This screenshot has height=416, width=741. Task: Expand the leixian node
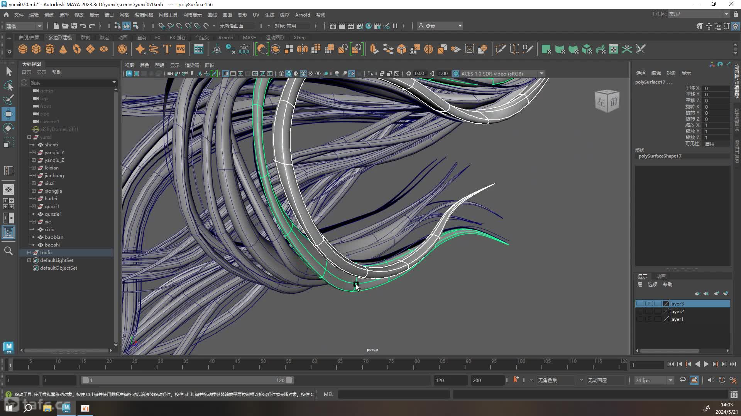(34, 168)
